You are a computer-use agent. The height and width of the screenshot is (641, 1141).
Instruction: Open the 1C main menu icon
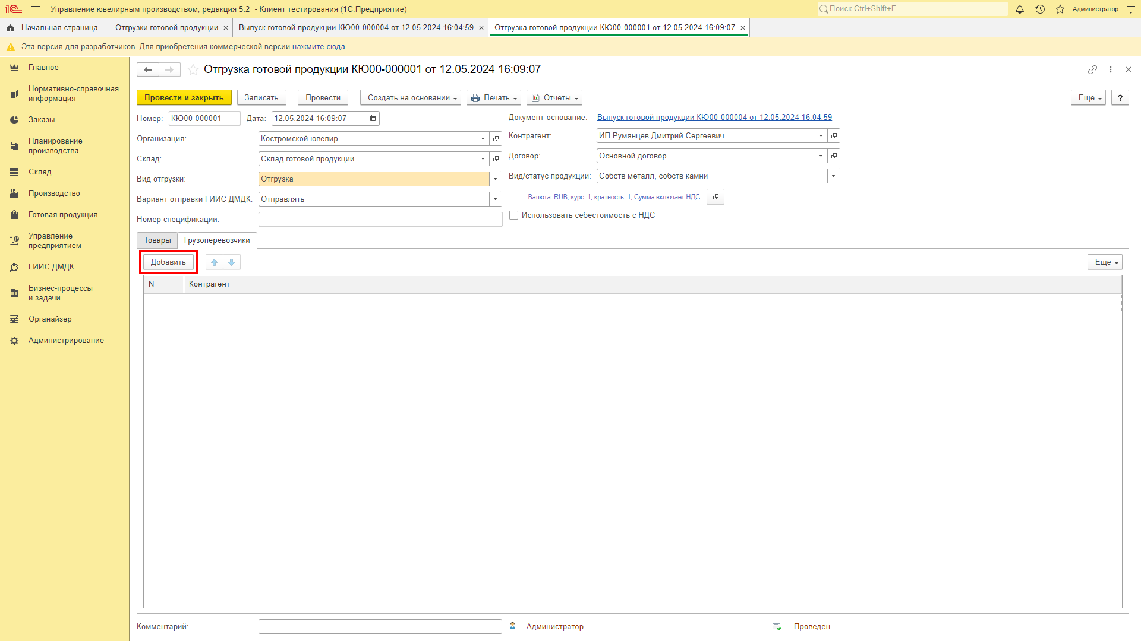pyautogui.click(x=13, y=9)
